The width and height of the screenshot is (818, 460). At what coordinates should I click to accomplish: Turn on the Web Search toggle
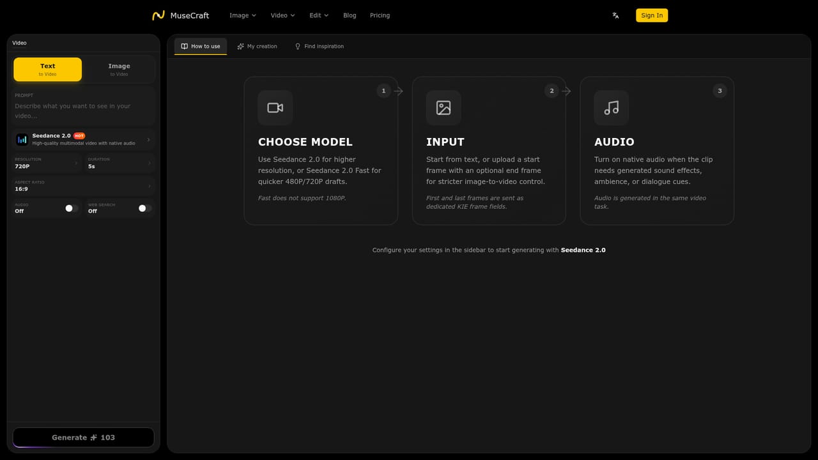tap(145, 208)
